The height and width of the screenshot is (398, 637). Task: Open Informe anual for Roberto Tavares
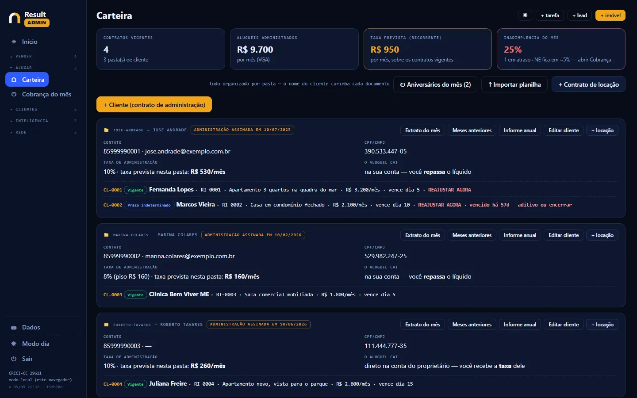(x=520, y=325)
